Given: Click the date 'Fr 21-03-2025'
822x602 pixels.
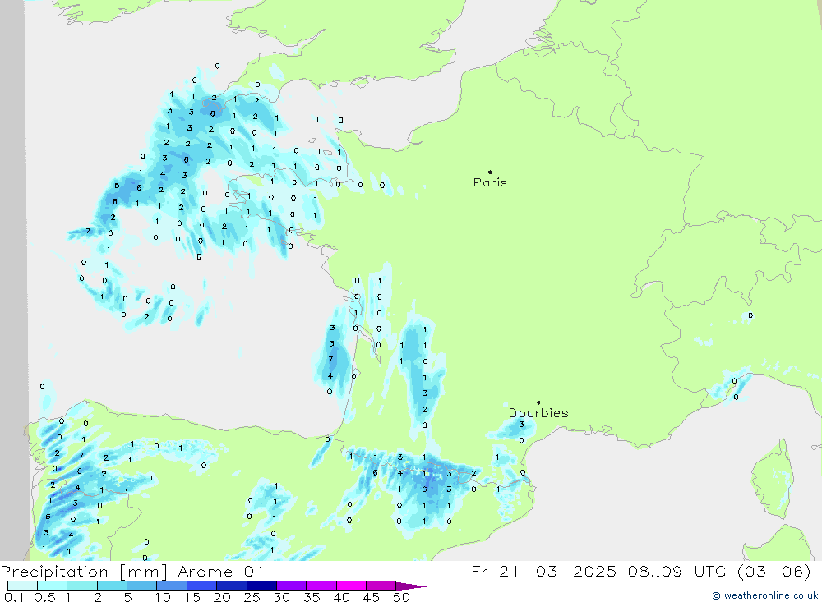Looking at the screenshot, I should (543, 571).
